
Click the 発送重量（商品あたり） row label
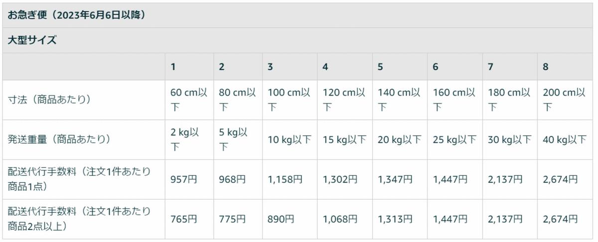(x=58, y=139)
